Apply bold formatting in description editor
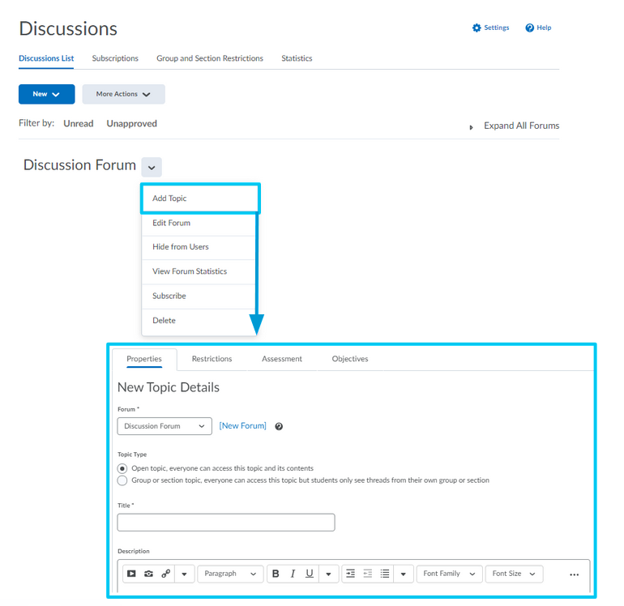The width and height of the screenshot is (624, 606). (276, 574)
